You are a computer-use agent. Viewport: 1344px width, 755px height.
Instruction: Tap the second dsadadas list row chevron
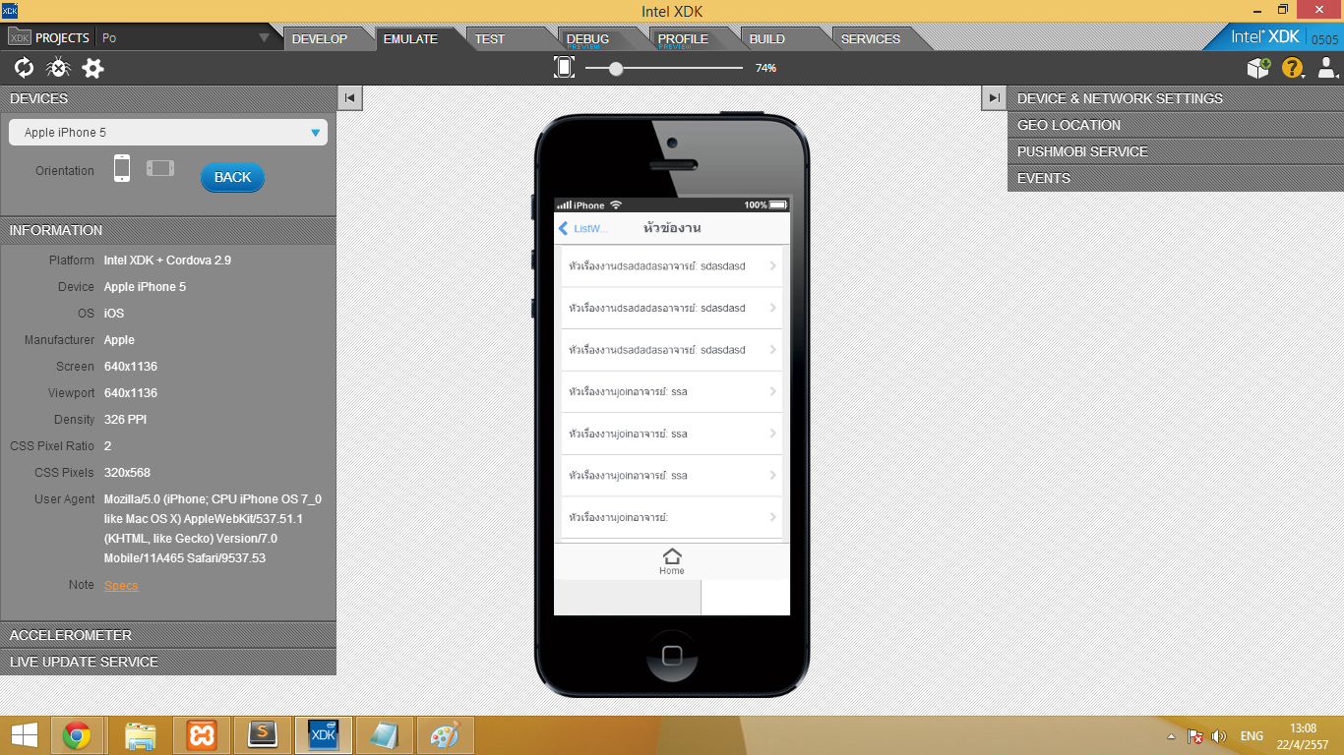[773, 308]
